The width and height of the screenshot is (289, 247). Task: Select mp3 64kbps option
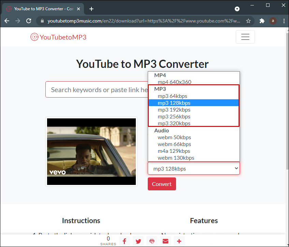pos(193,96)
